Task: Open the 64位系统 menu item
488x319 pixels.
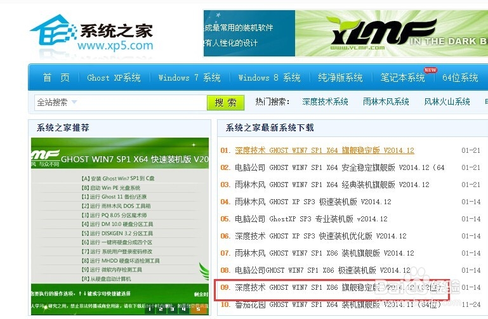Action: (460, 77)
